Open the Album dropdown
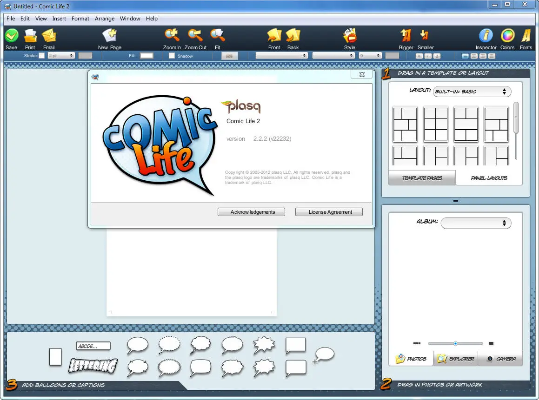Viewport: 539px width, 400px height. 476,223
